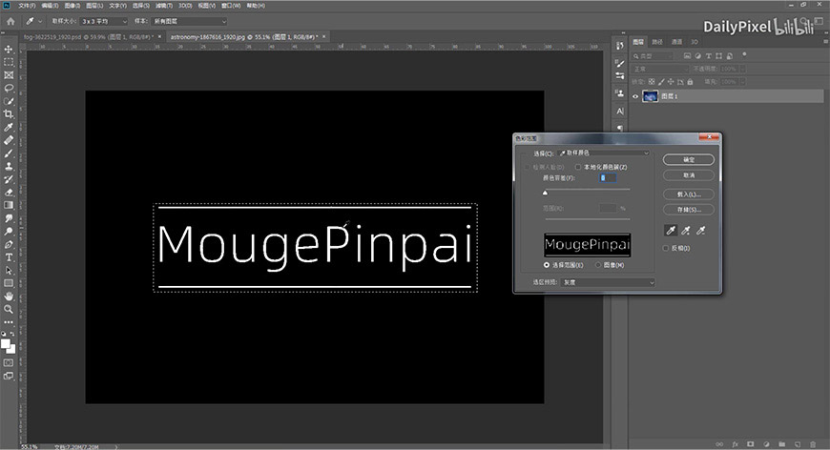
Task: Select the Move tool in the toolbar
Action: coord(9,49)
